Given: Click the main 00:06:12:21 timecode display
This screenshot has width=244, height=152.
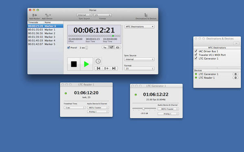Looking at the screenshot, I should (94, 30).
